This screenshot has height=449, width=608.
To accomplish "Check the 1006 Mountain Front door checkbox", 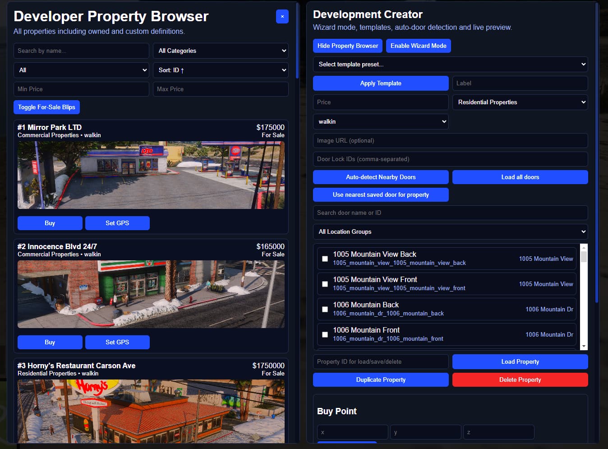I will 325,334.
